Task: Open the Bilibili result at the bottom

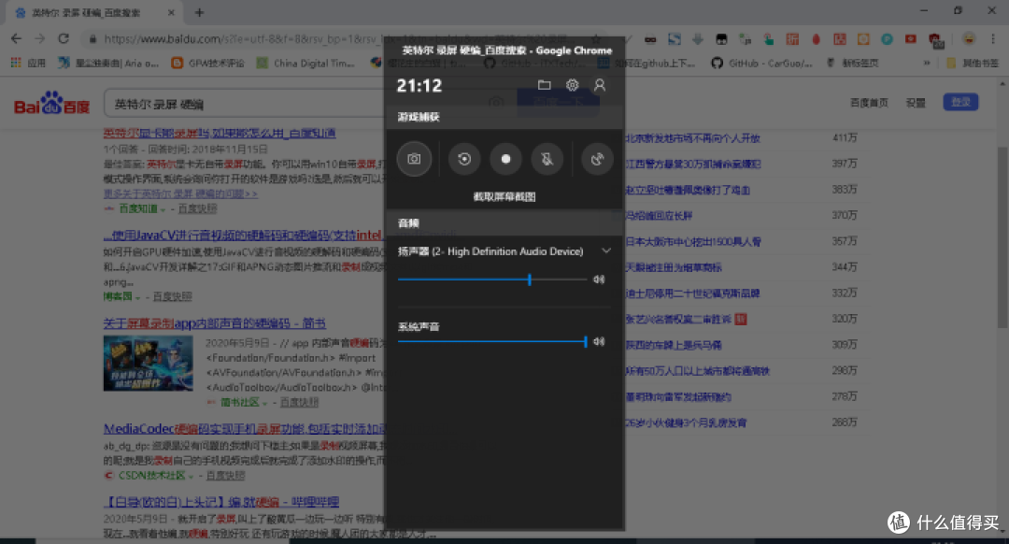Action: (221, 502)
